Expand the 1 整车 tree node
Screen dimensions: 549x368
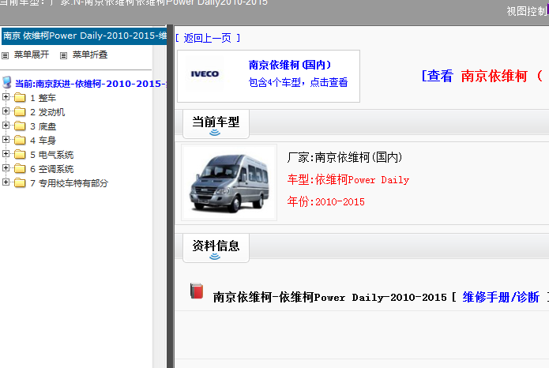point(6,98)
